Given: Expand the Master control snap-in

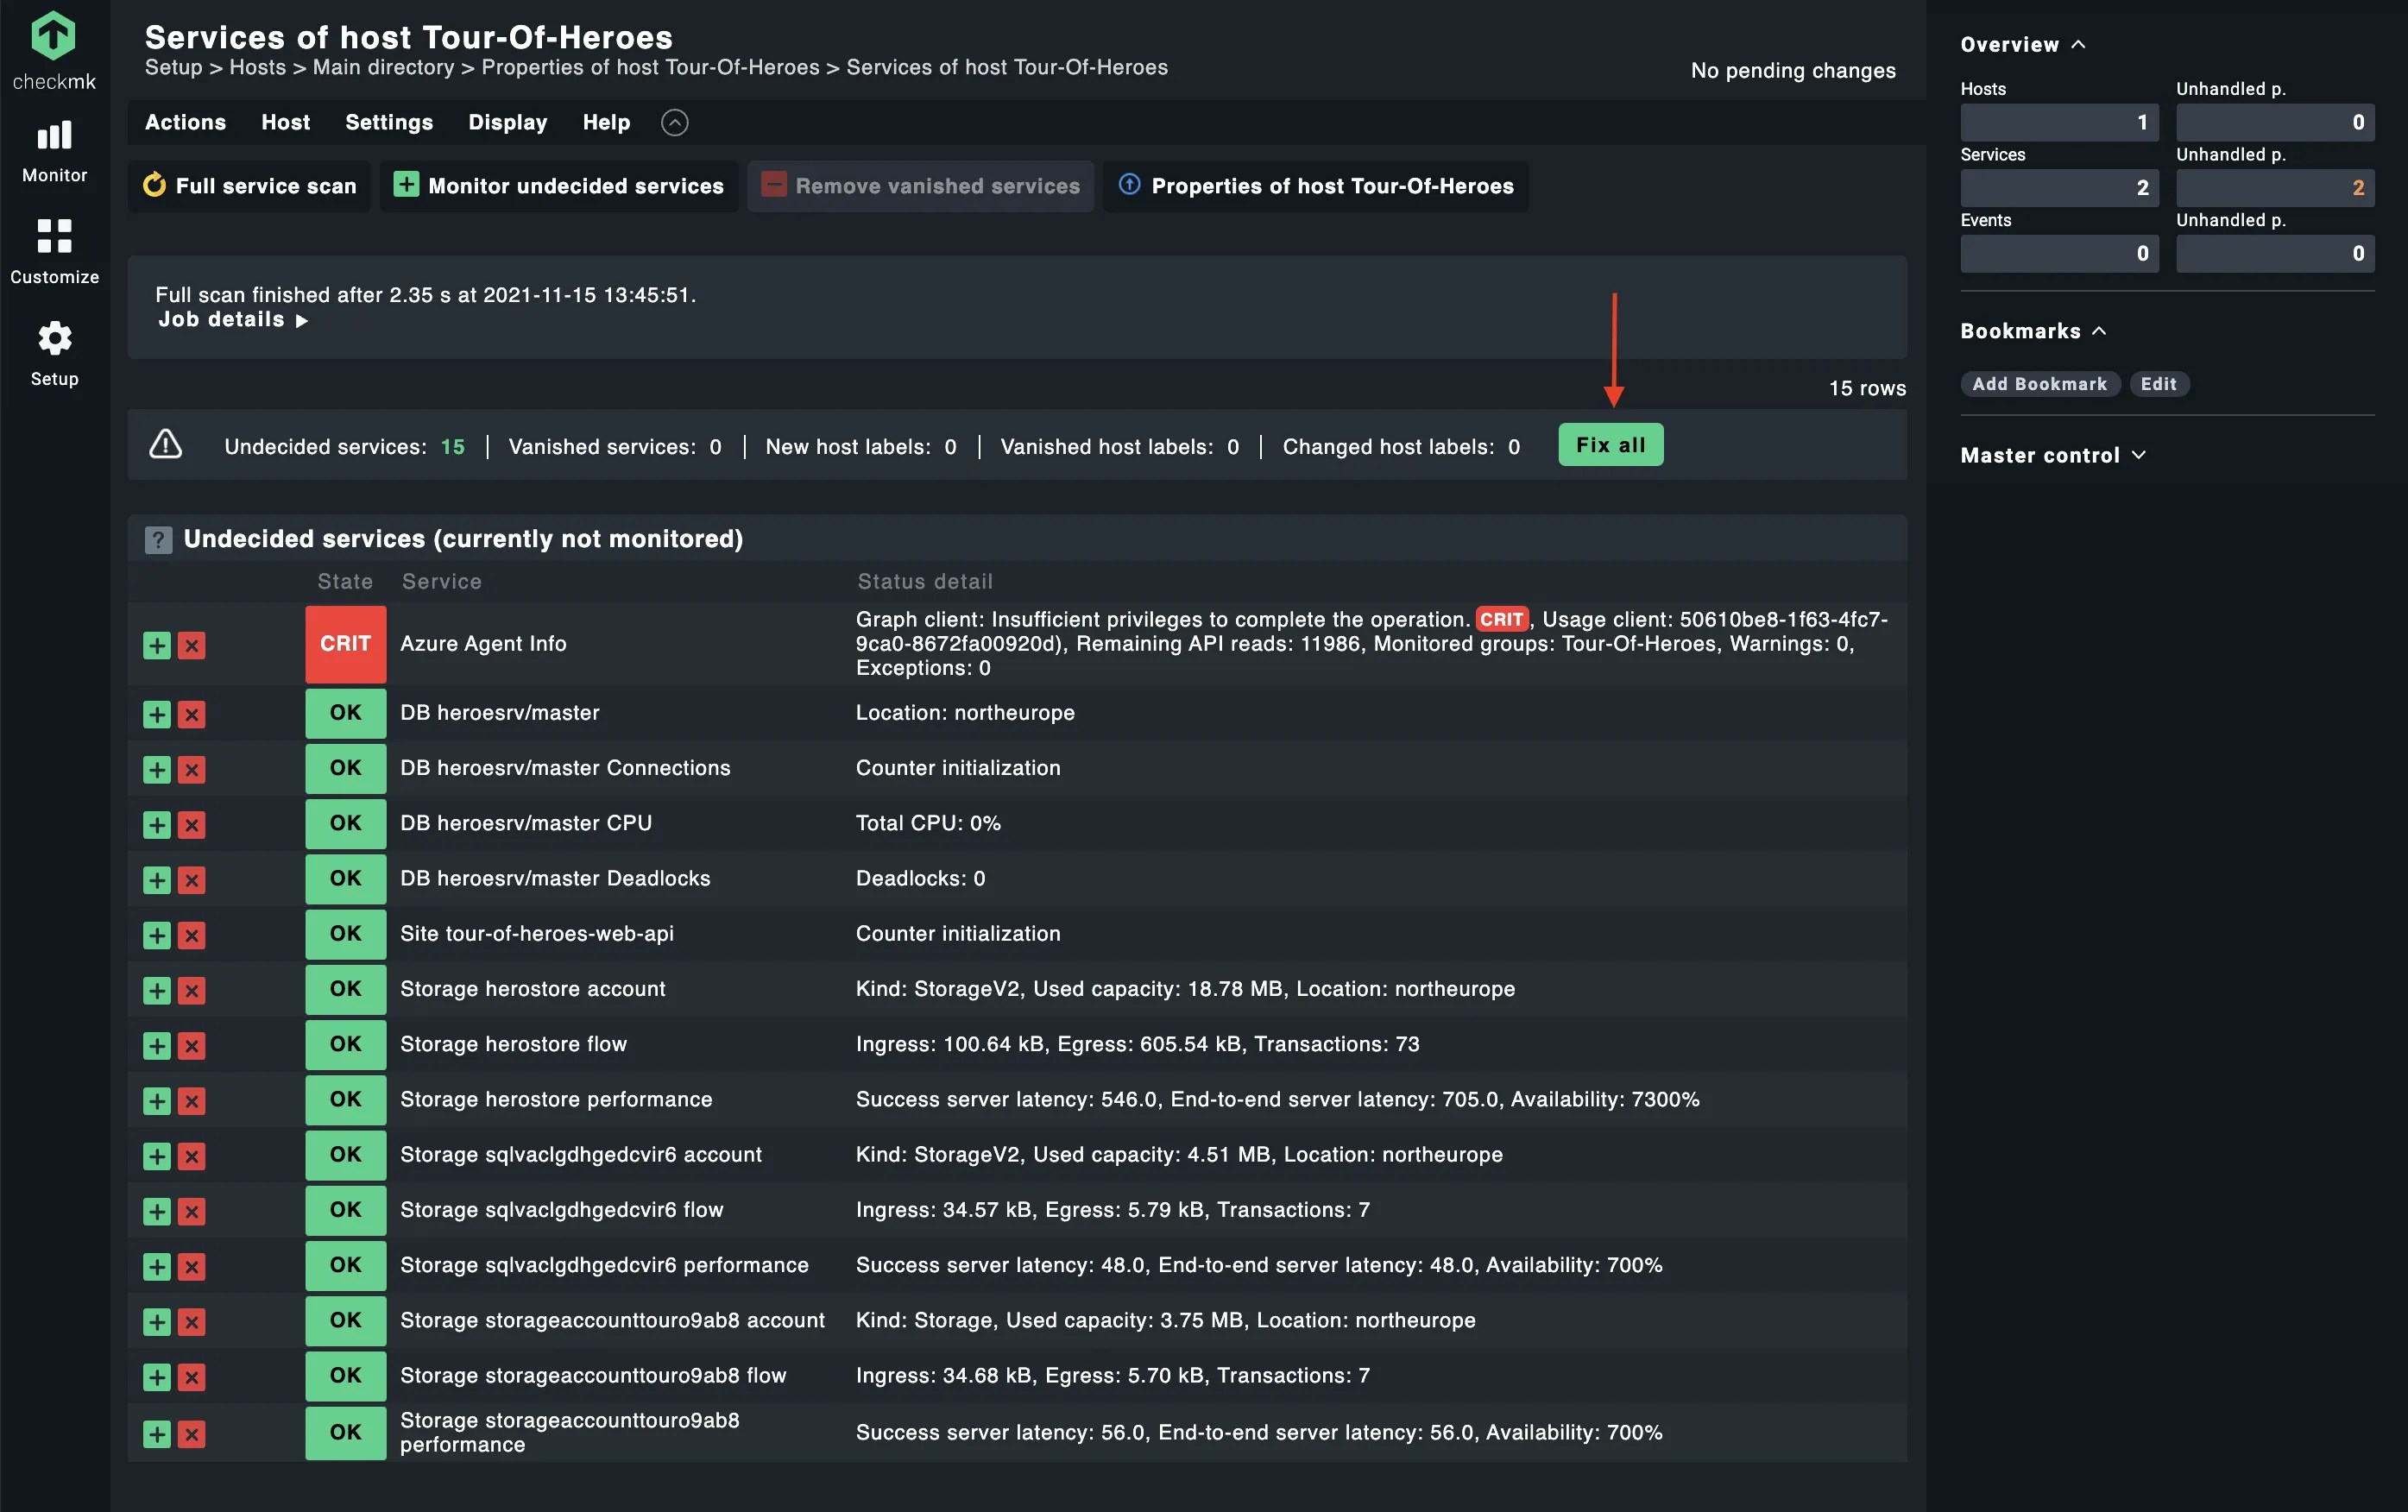Looking at the screenshot, I should point(2052,455).
